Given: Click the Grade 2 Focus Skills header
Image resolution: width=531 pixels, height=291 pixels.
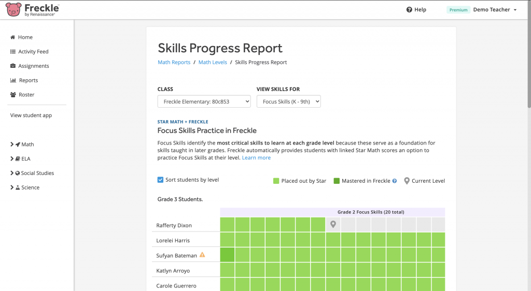Looking at the screenshot, I should click(x=371, y=212).
